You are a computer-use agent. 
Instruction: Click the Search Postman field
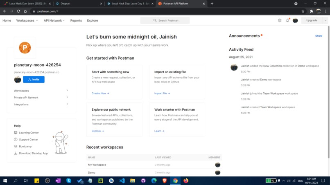(x=165, y=20)
